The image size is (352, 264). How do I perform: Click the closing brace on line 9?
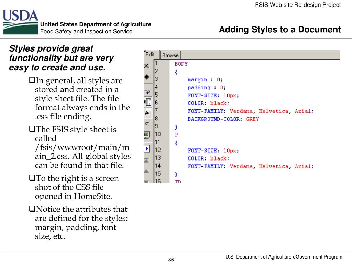[176, 127]
